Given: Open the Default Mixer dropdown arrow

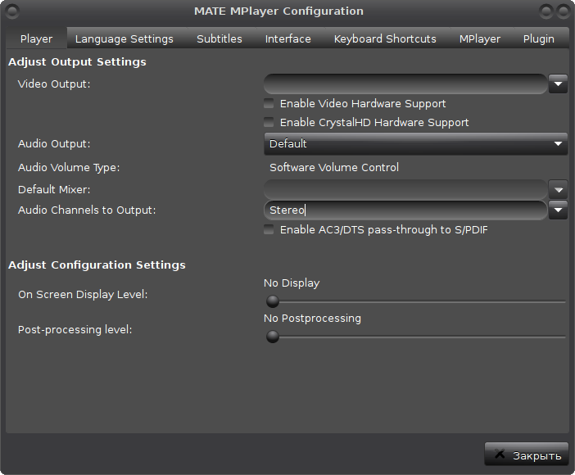Looking at the screenshot, I should point(558,190).
